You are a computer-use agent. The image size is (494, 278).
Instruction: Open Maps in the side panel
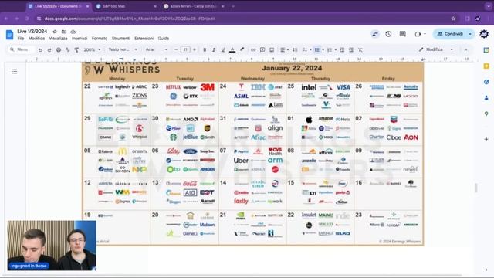pyautogui.click(x=486, y=114)
